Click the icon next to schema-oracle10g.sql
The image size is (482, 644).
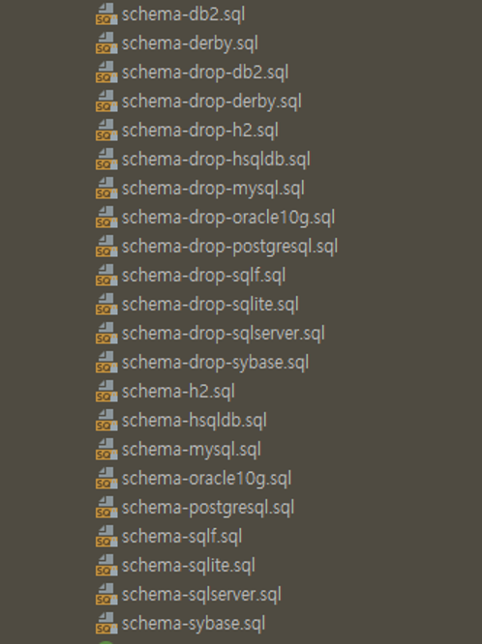click(x=106, y=479)
